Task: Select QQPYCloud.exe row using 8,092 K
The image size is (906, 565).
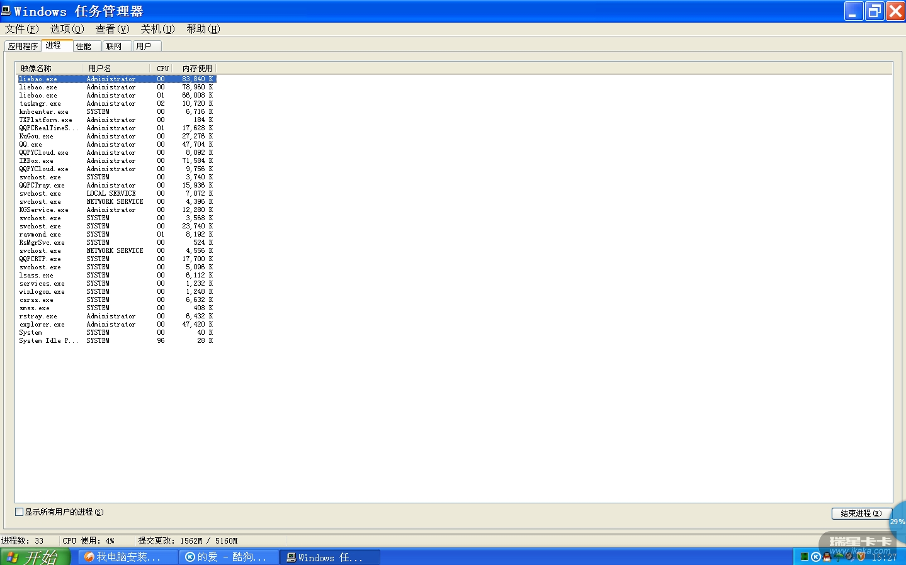Action: click(x=116, y=152)
